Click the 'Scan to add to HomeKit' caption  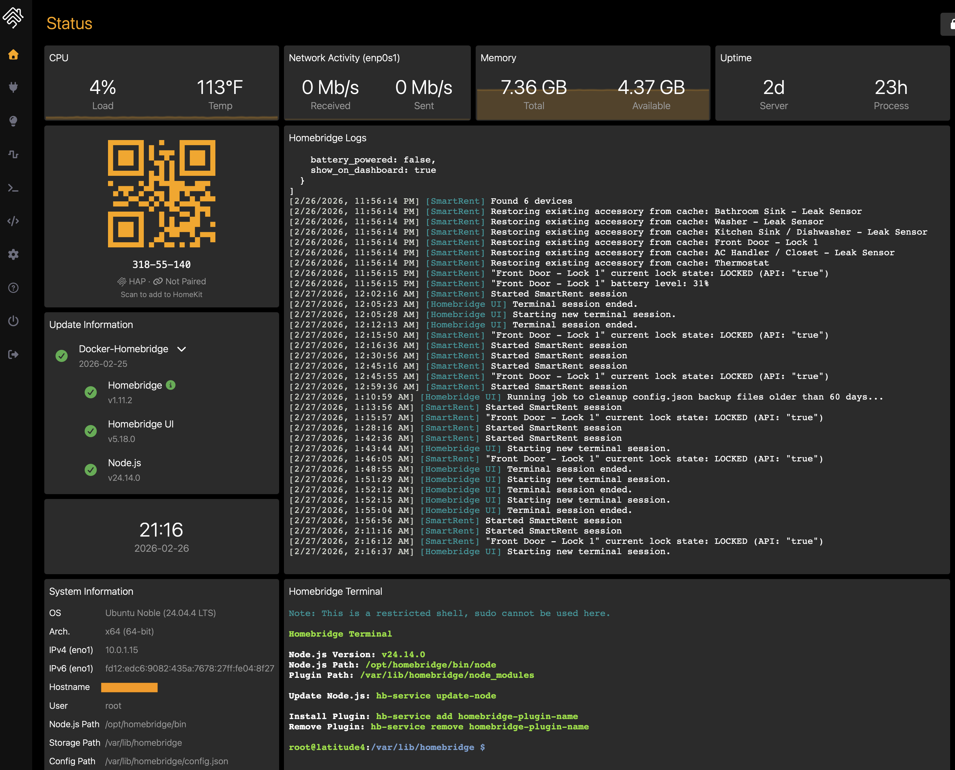point(161,295)
